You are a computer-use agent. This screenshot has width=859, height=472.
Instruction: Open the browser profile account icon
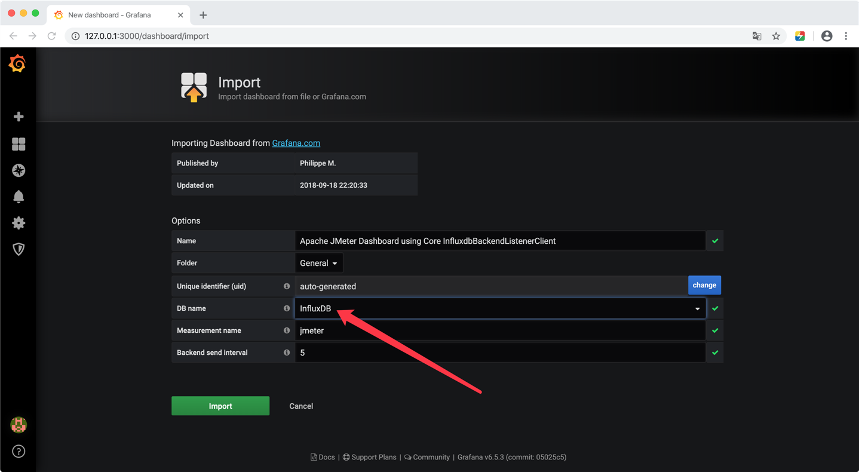tap(827, 36)
